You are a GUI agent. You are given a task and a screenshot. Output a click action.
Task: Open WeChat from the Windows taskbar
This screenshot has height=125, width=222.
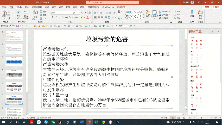53,122
